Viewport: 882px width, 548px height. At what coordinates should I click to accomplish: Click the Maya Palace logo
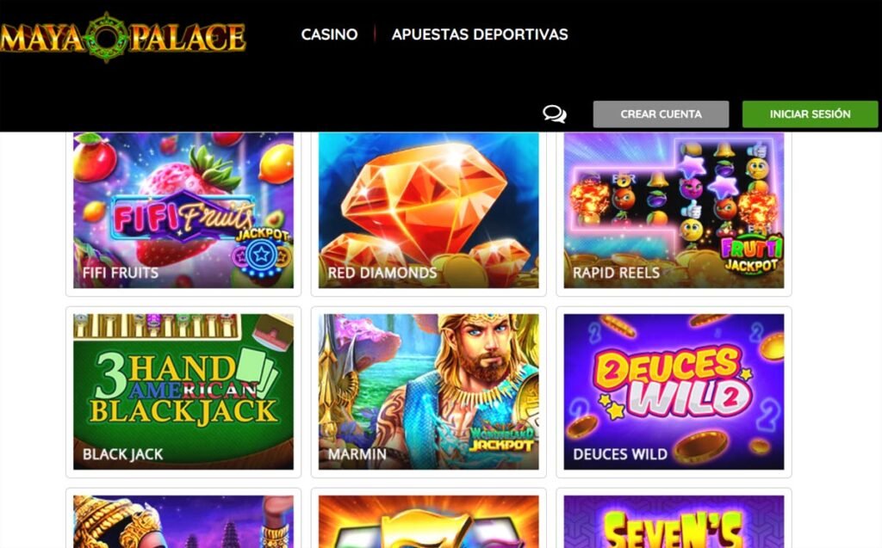click(122, 37)
